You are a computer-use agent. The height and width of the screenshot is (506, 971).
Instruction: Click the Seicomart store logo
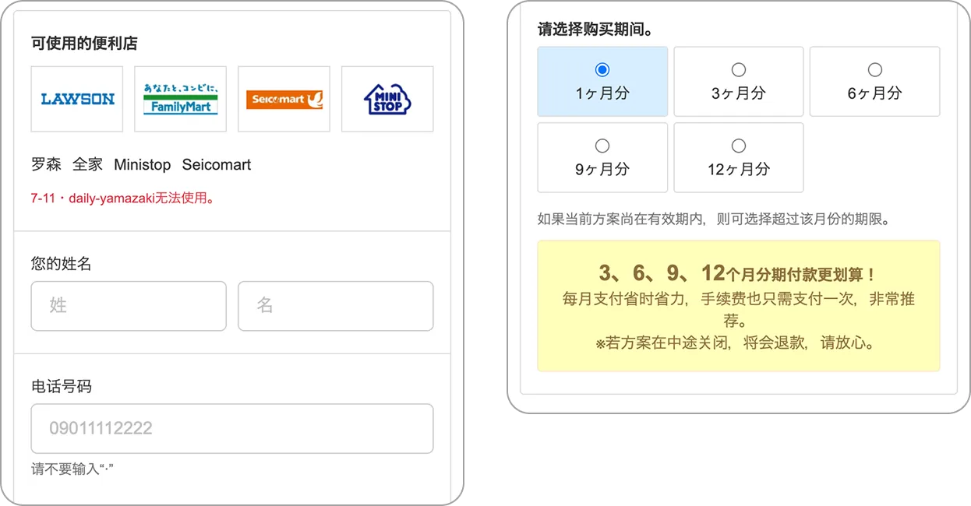284,99
